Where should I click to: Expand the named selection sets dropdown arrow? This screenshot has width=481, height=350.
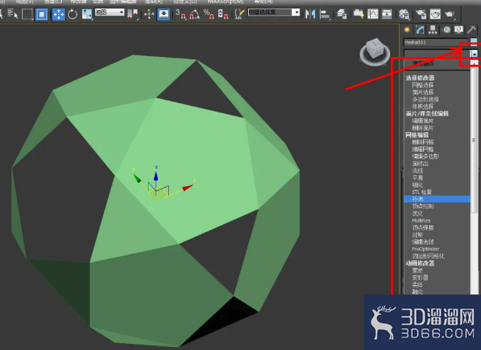coord(296,12)
